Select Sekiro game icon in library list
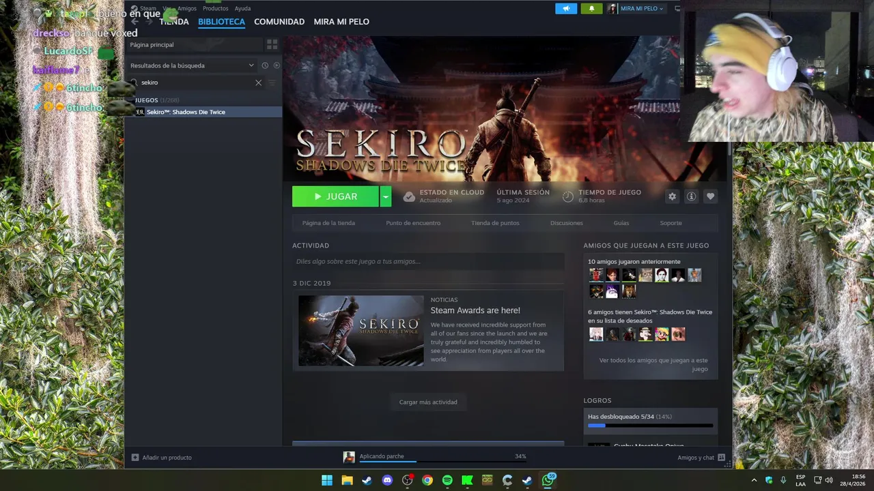Viewport: 874px width, 491px height. [140, 112]
